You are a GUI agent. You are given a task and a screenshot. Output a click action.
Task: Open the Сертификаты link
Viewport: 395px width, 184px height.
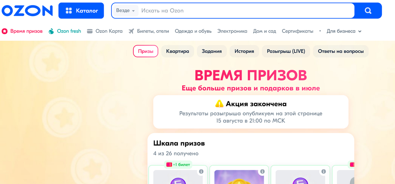click(x=298, y=31)
